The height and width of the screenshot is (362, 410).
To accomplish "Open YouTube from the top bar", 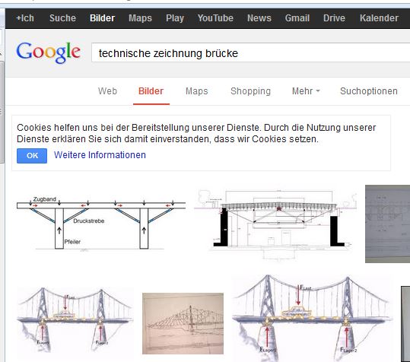I will pos(215,18).
